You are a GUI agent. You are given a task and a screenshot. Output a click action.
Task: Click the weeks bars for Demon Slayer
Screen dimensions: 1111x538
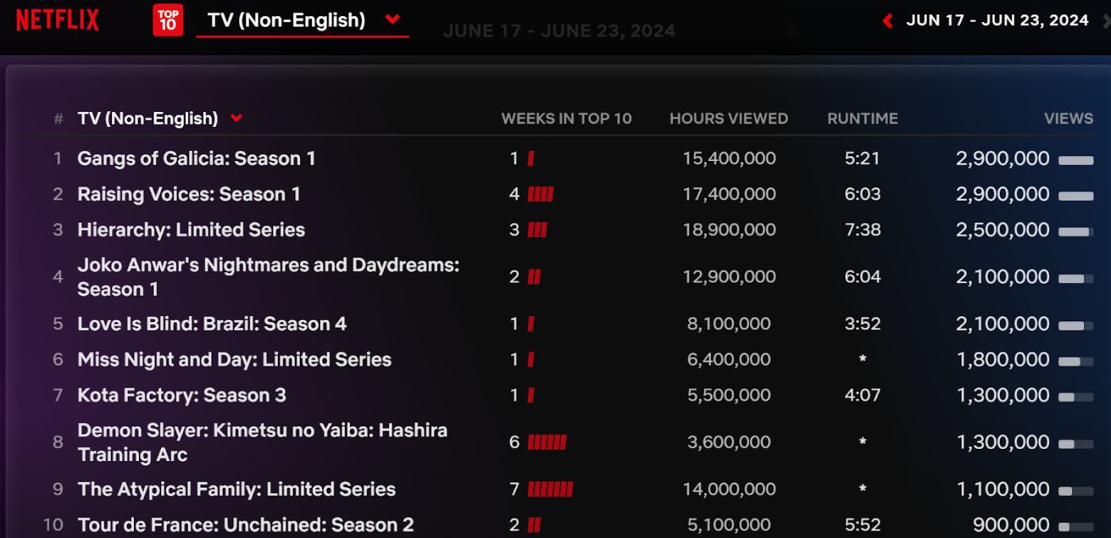click(x=547, y=443)
